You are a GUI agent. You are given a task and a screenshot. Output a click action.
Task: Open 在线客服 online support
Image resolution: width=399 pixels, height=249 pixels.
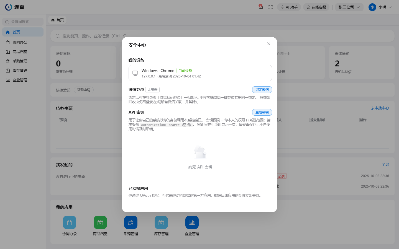pos(316,7)
